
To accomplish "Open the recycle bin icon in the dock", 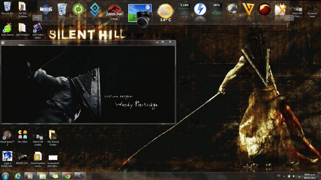I will pos(62,9).
